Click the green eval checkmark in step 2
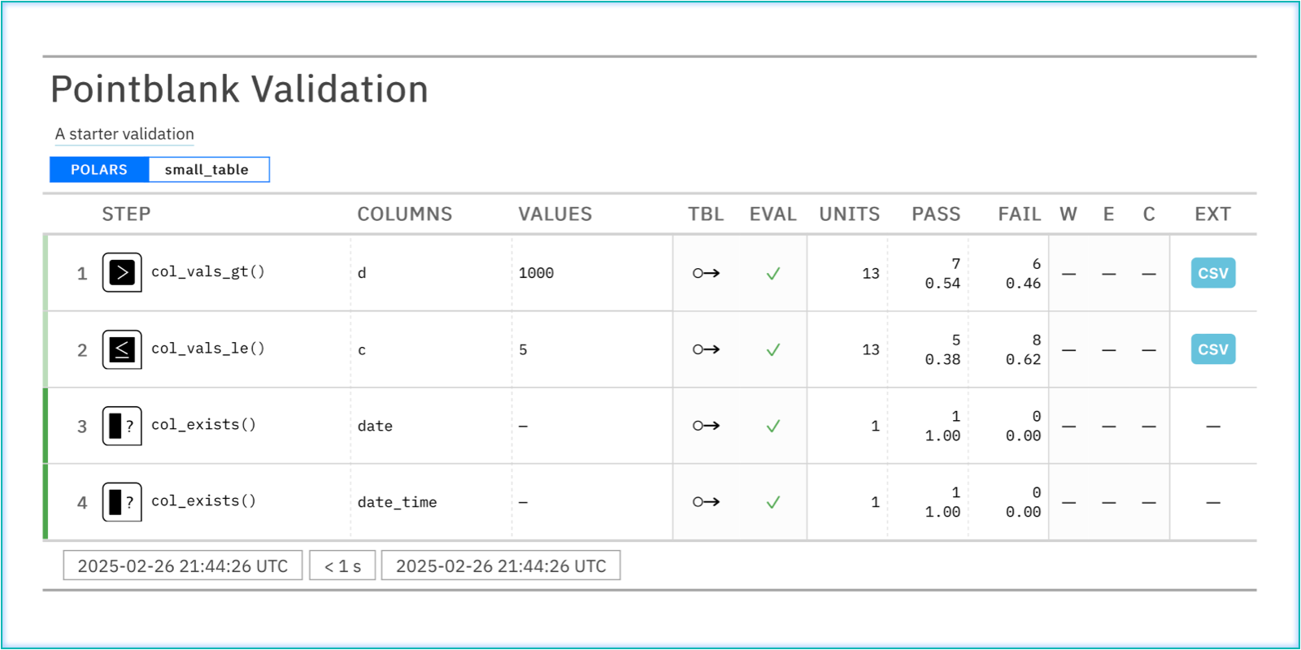The image size is (1301, 650). coord(773,349)
